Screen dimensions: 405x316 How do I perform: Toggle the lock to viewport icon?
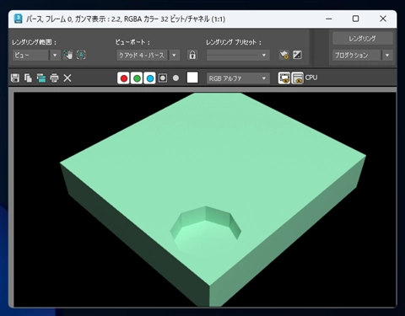coord(192,55)
